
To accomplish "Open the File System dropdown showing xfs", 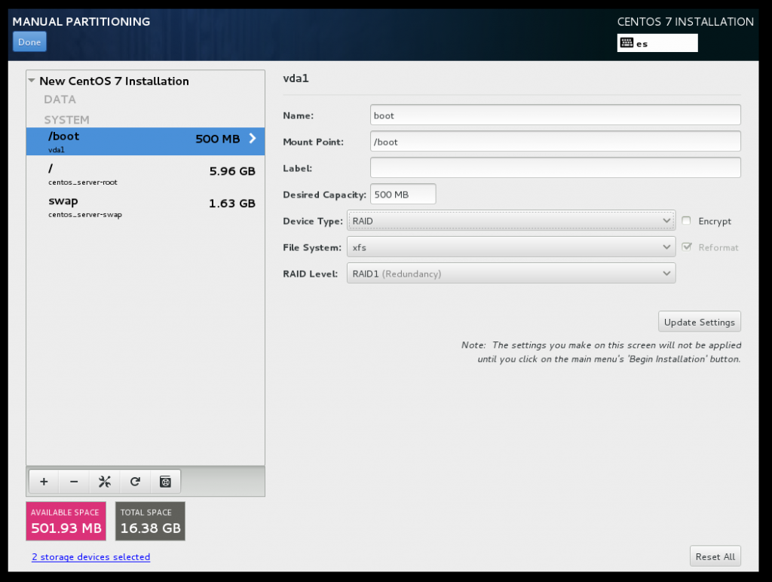I will coord(511,247).
